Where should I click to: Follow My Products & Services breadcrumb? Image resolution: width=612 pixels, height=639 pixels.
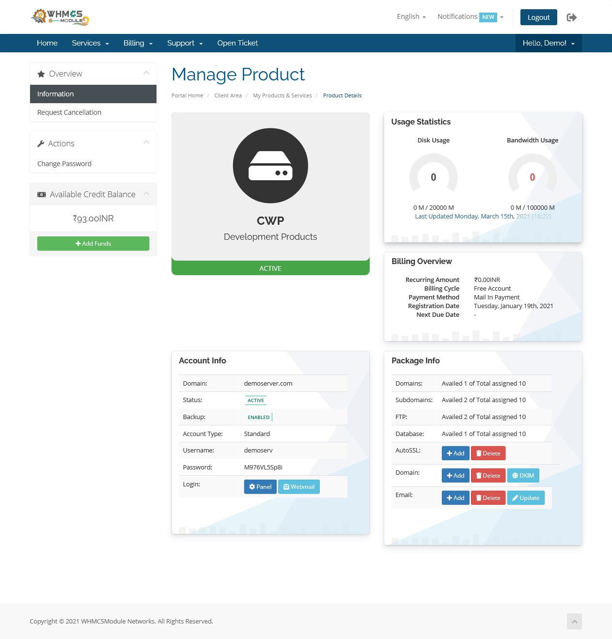282,95
